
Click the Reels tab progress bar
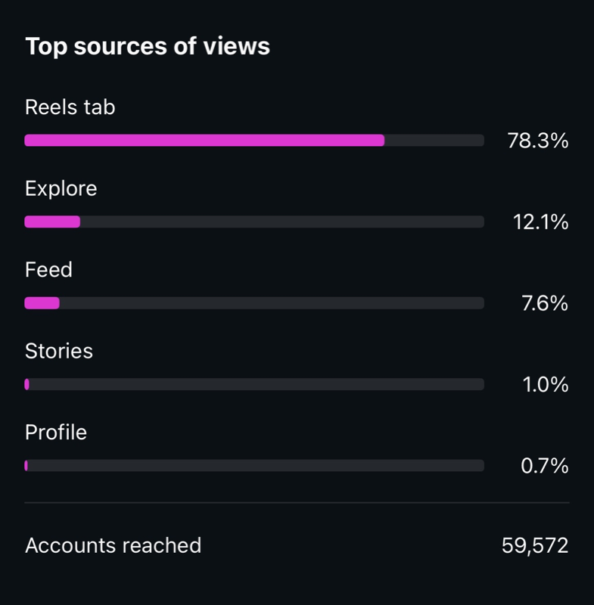tap(255, 140)
